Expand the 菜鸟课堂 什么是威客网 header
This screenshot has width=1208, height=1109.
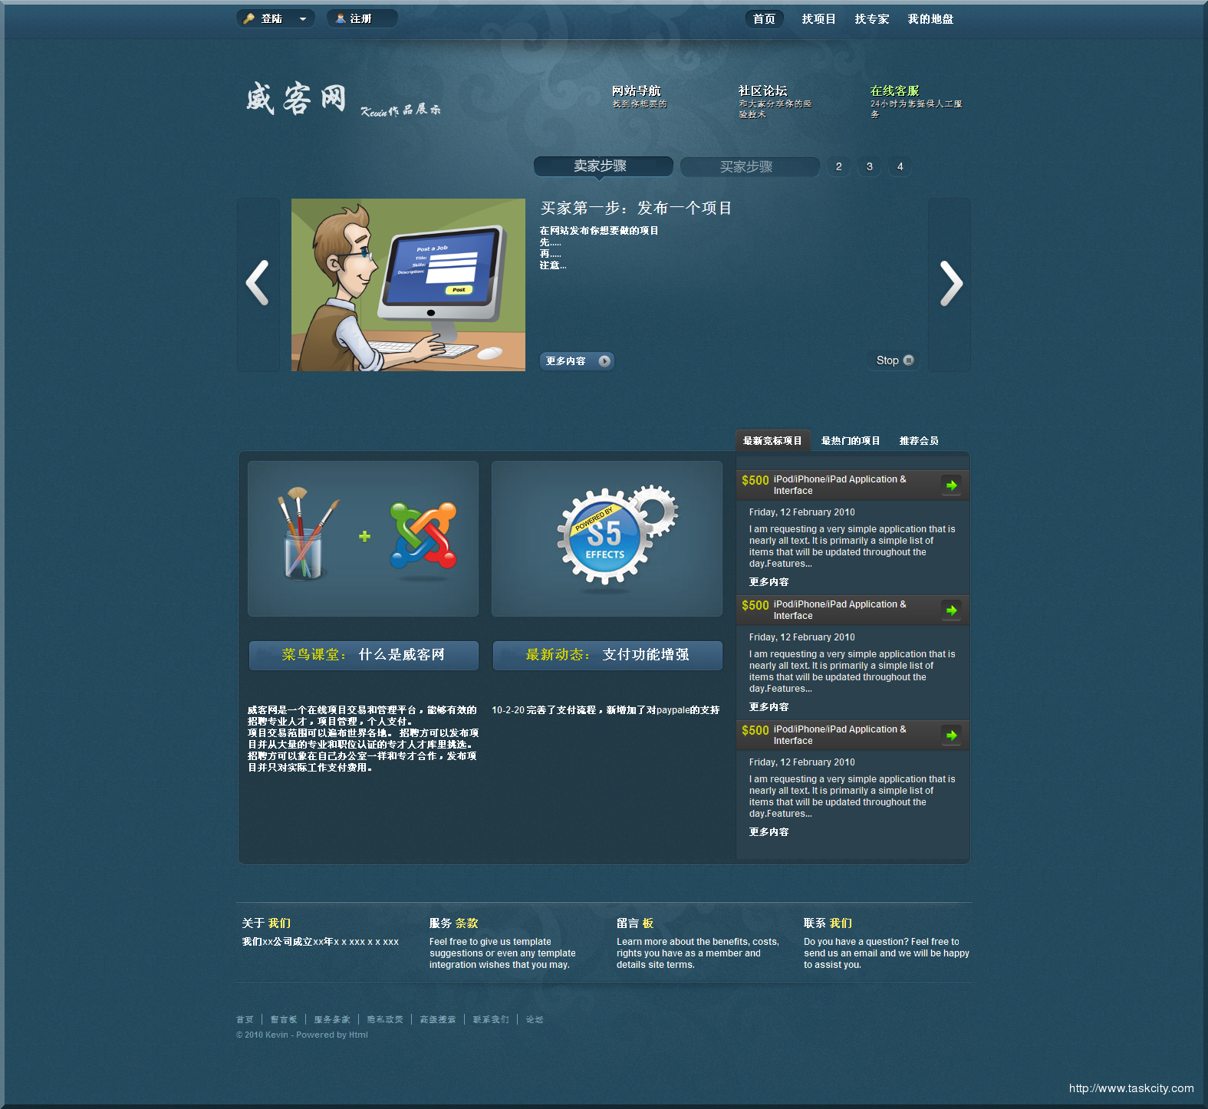(364, 655)
